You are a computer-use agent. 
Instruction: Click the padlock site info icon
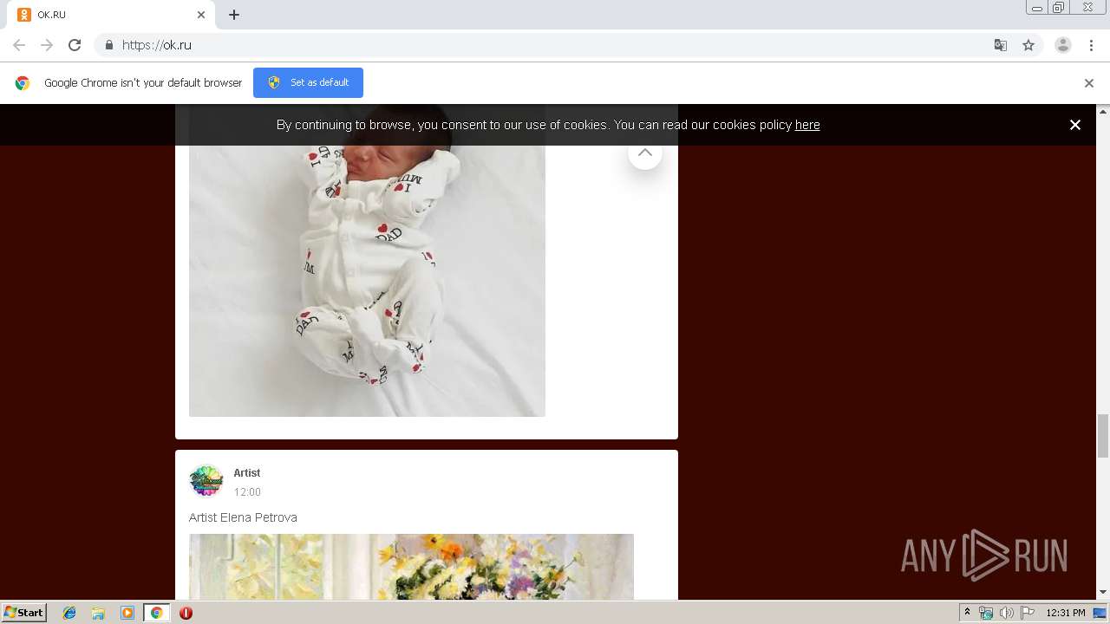(108, 45)
